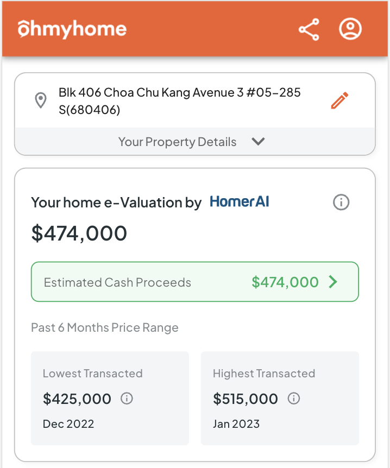Expand the Your Property Details chevron
390x468 pixels.
(258, 142)
